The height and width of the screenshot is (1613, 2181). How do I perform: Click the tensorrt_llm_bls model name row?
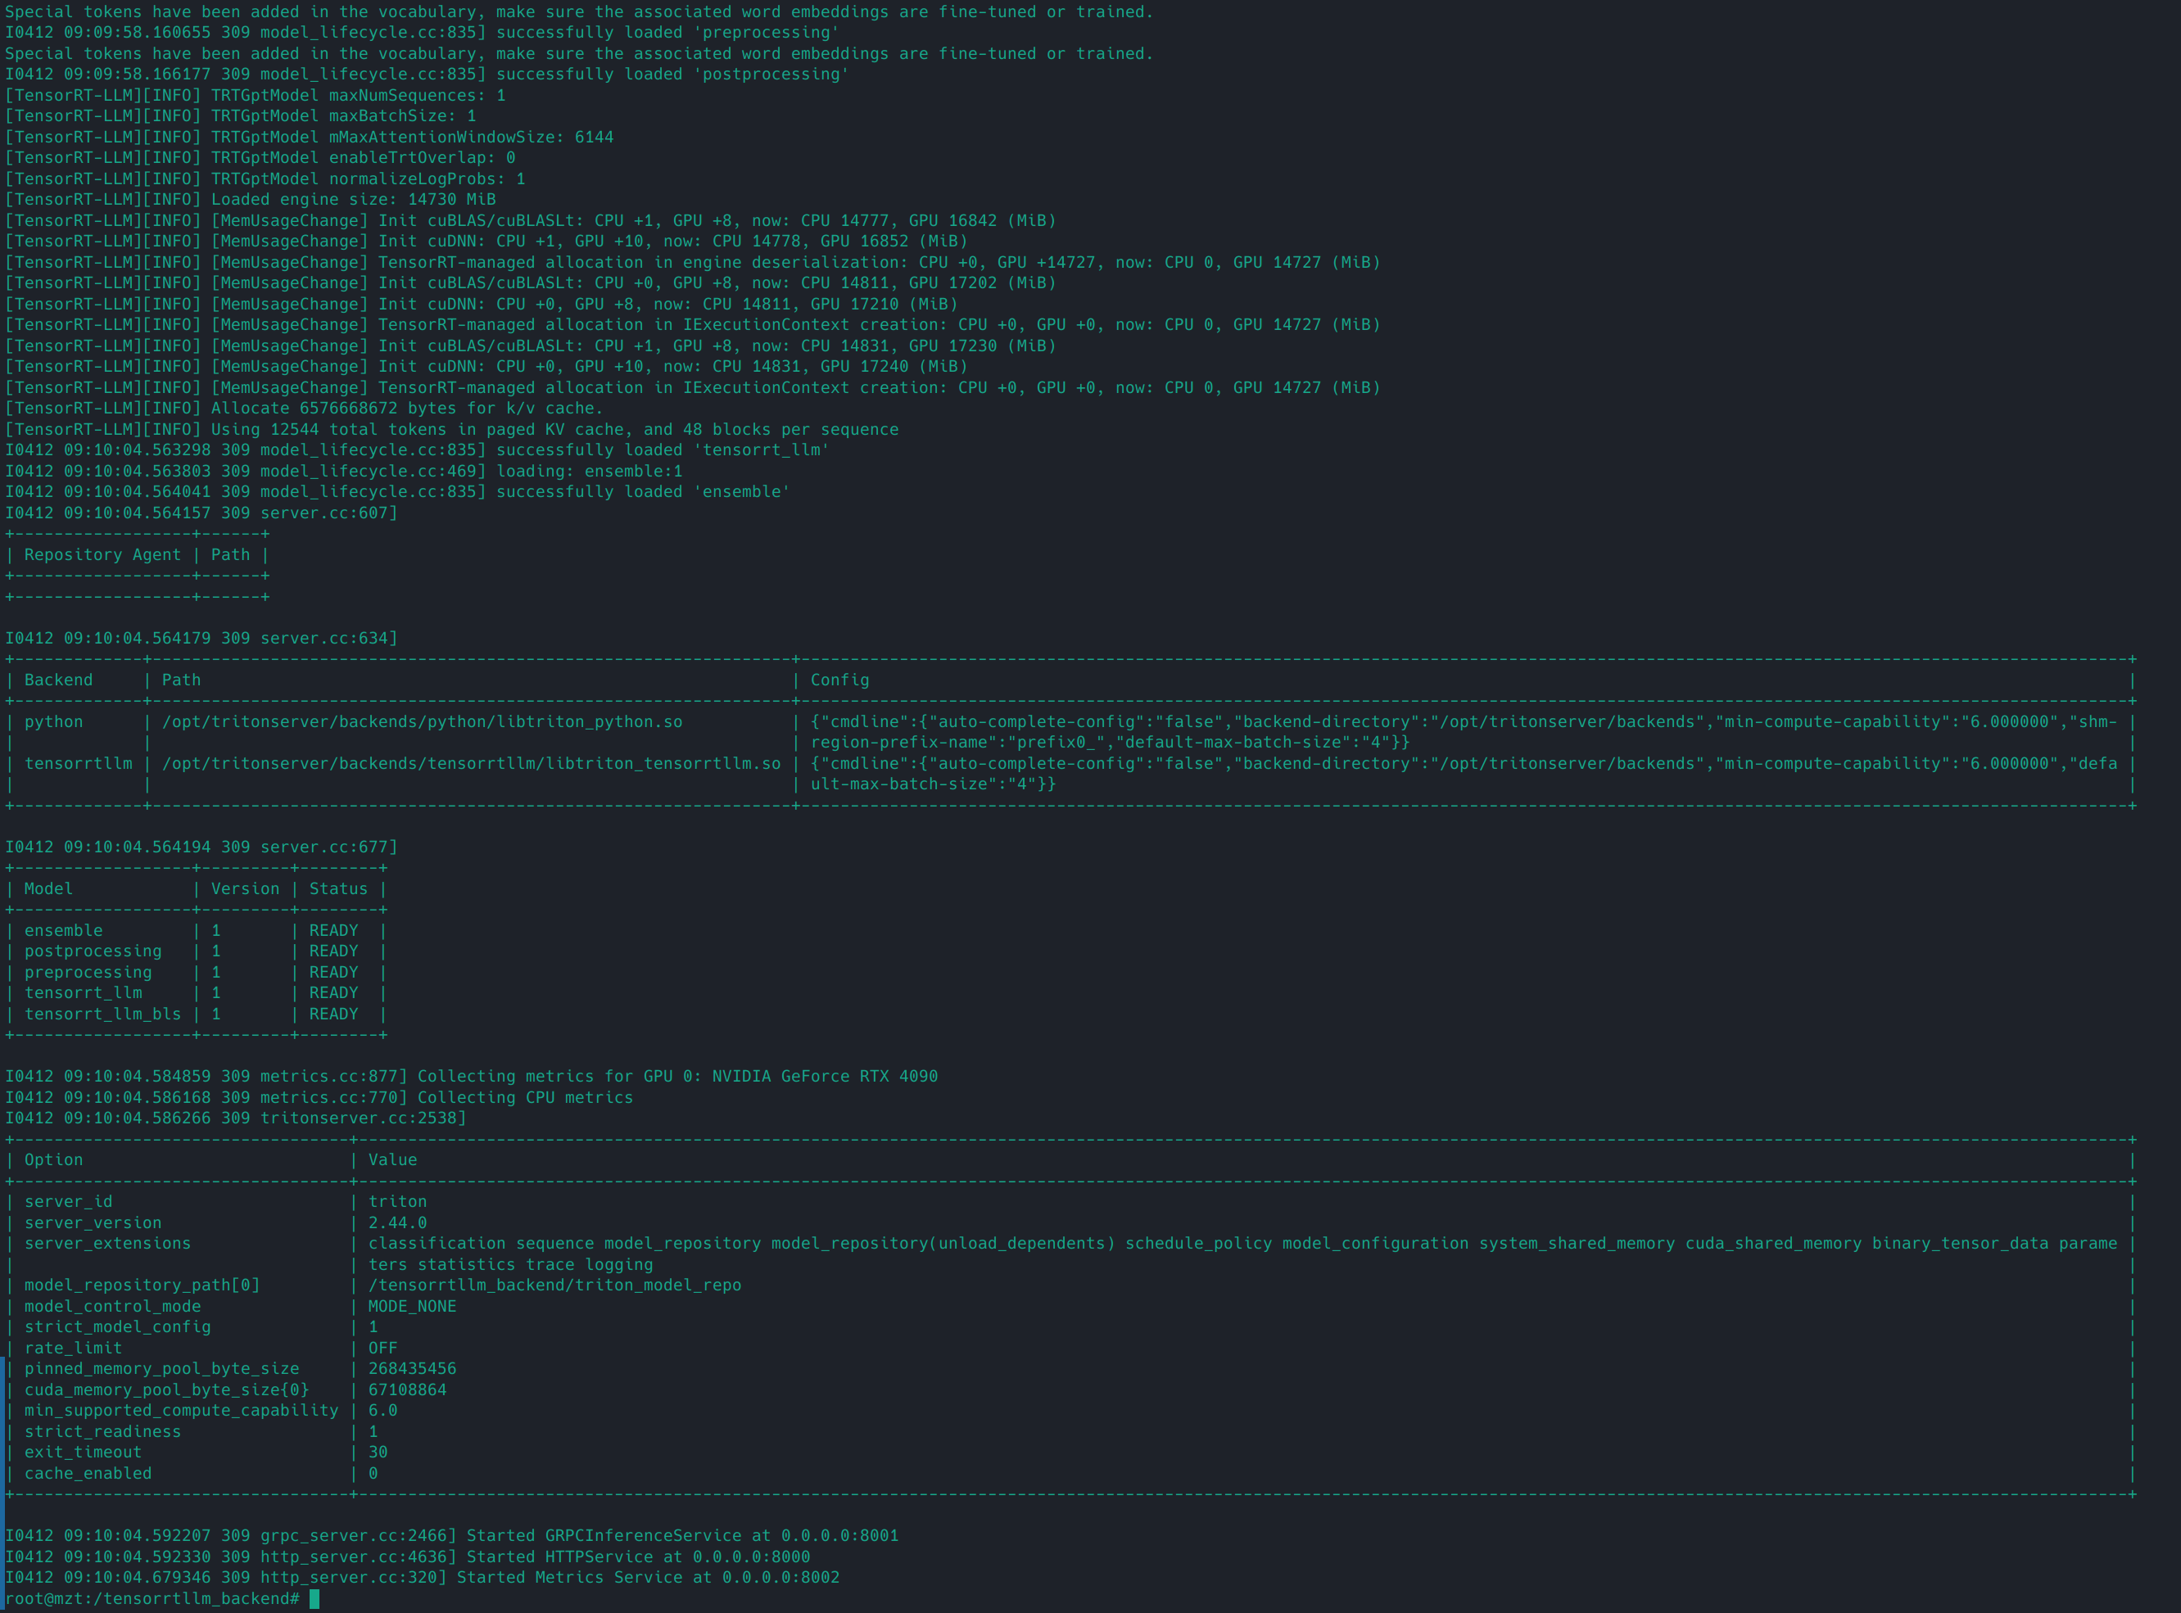[x=102, y=1014]
